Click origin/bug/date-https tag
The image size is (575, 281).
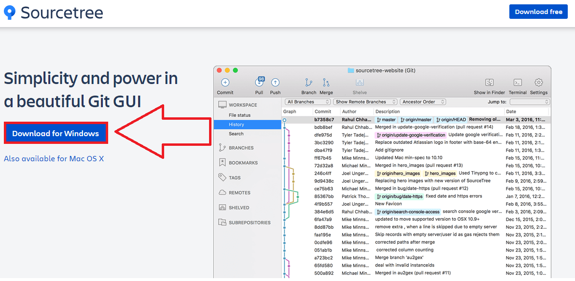(x=399, y=196)
